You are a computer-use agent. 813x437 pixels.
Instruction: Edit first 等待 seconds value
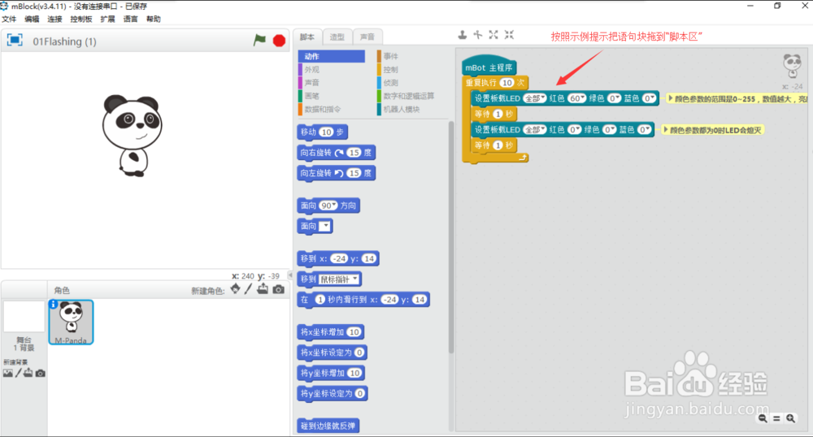pyautogui.click(x=498, y=114)
